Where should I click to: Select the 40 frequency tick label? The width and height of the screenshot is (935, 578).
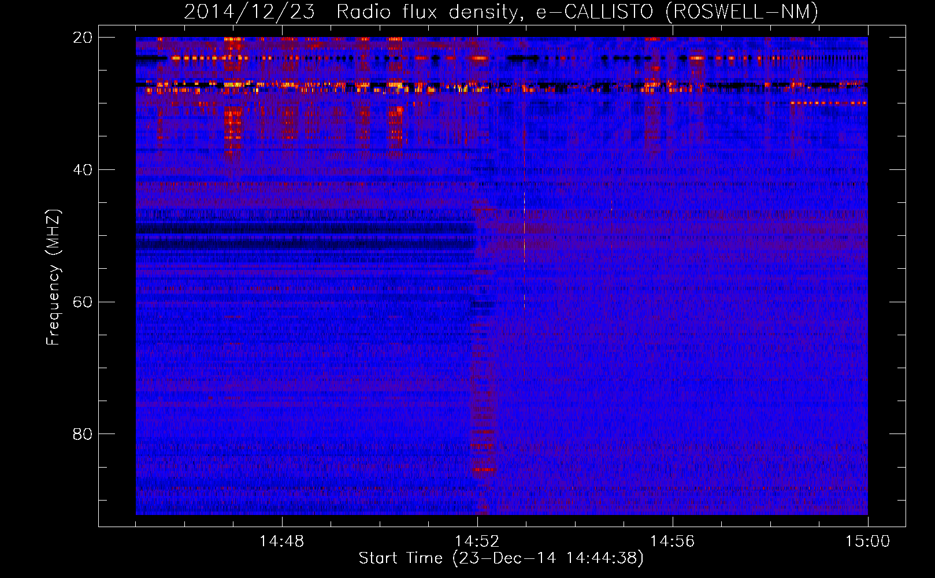coord(83,169)
